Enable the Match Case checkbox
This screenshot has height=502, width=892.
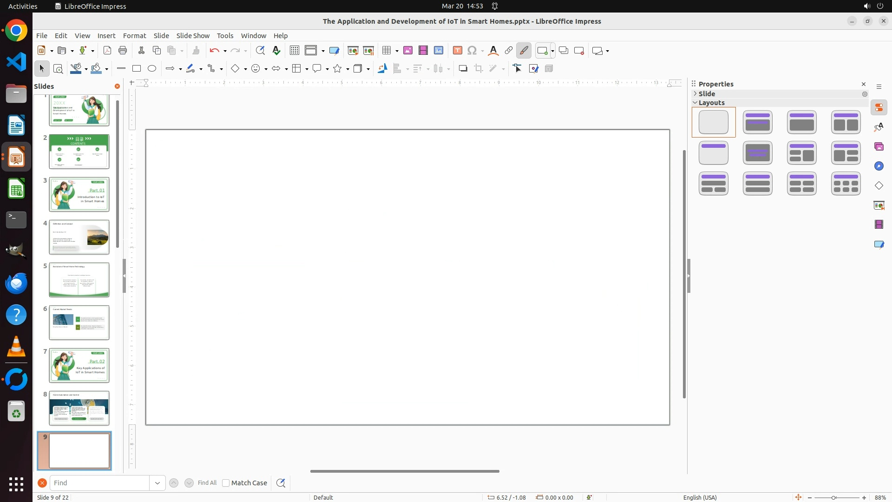tap(226, 483)
